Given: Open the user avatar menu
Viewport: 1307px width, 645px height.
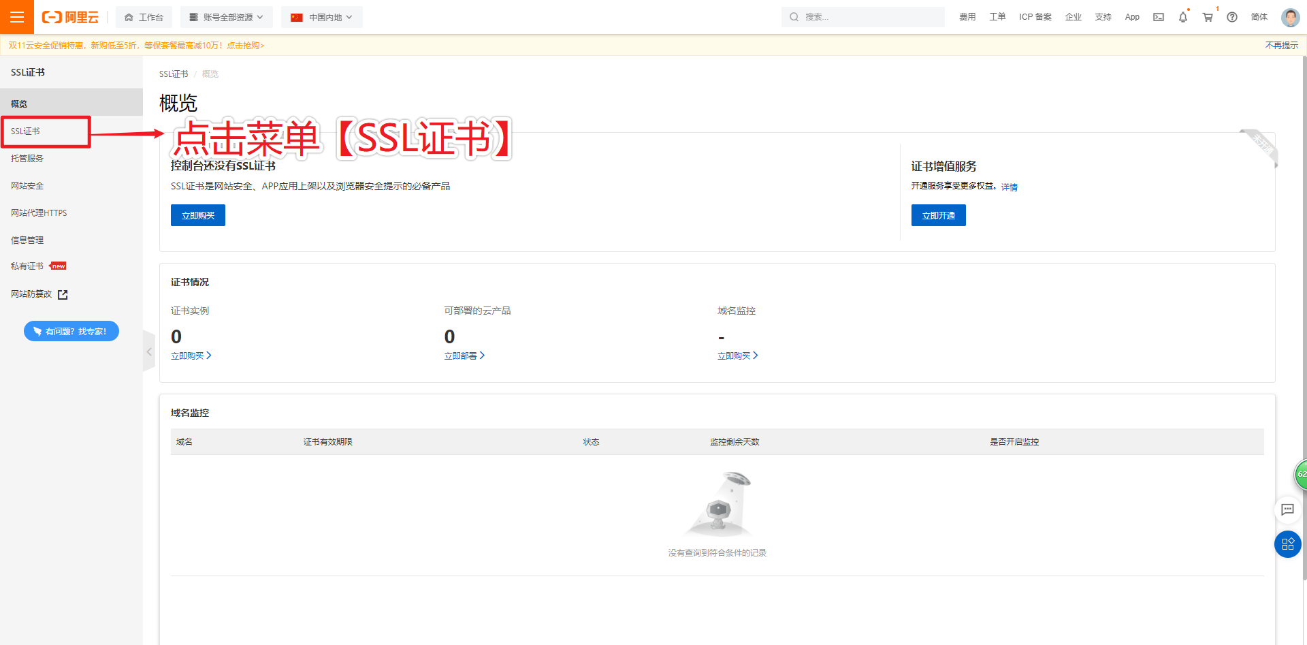Looking at the screenshot, I should point(1290,17).
